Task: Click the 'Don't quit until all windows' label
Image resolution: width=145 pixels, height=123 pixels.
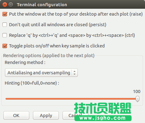Action: click(58, 25)
